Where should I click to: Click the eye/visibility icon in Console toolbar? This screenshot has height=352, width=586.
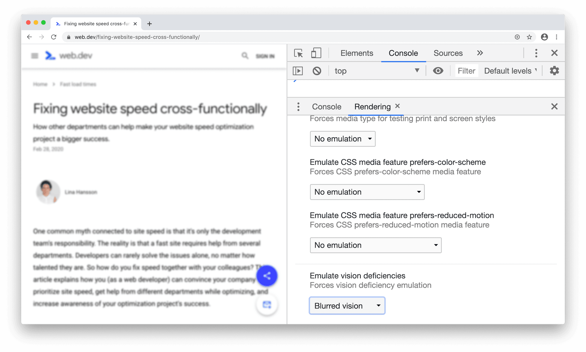click(x=438, y=71)
